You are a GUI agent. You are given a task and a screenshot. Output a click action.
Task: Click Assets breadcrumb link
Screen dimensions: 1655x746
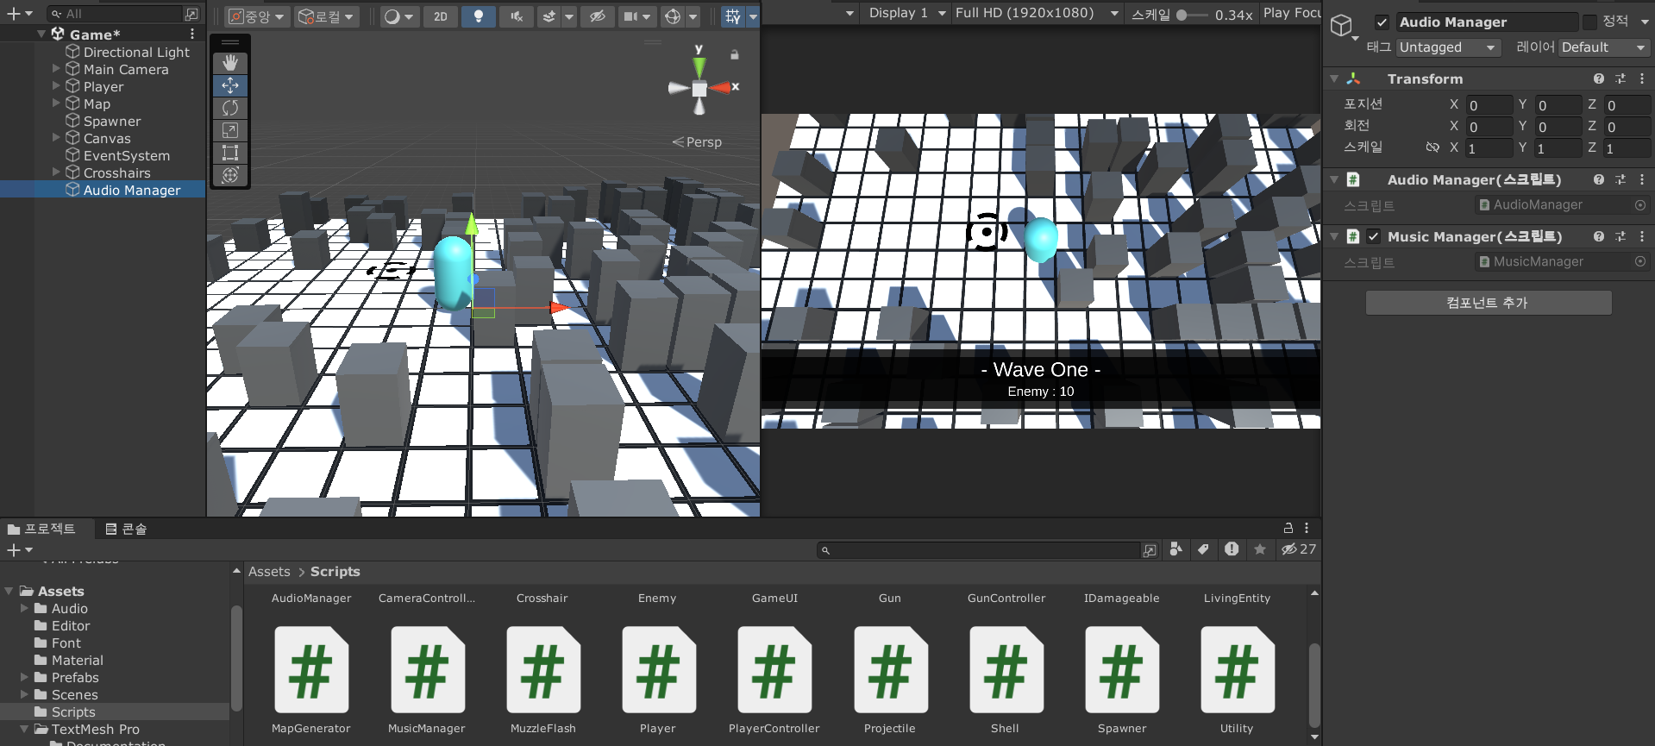(x=269, y=572)
